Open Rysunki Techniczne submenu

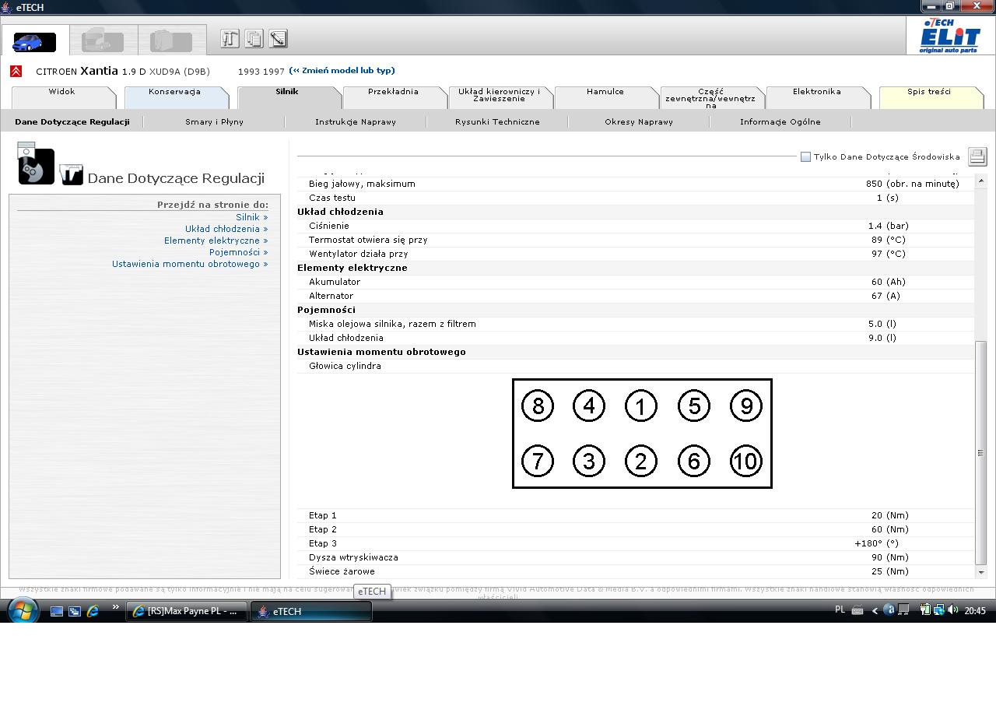point(497,122)
